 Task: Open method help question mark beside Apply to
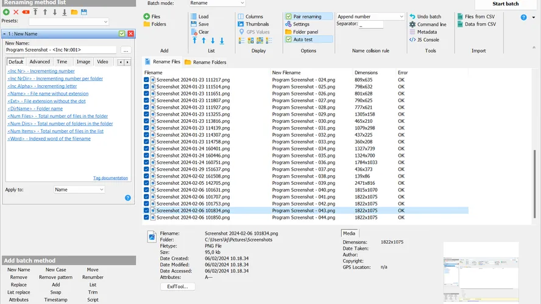click(x=128, y=198)
